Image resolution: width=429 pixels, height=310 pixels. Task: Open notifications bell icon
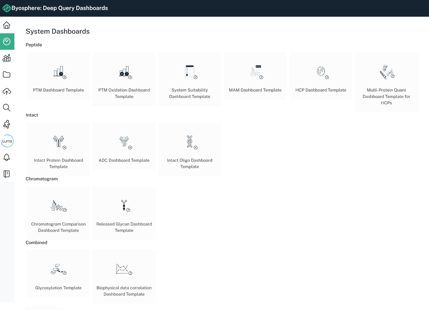pos(7,157)
